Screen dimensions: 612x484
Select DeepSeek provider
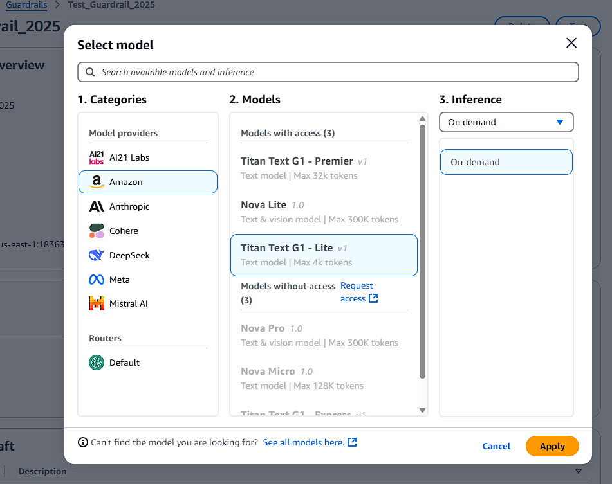click(148, 255)
